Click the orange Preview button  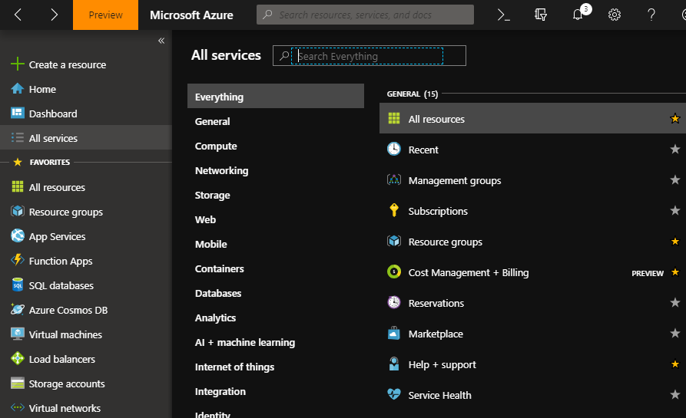pos(106,15)
